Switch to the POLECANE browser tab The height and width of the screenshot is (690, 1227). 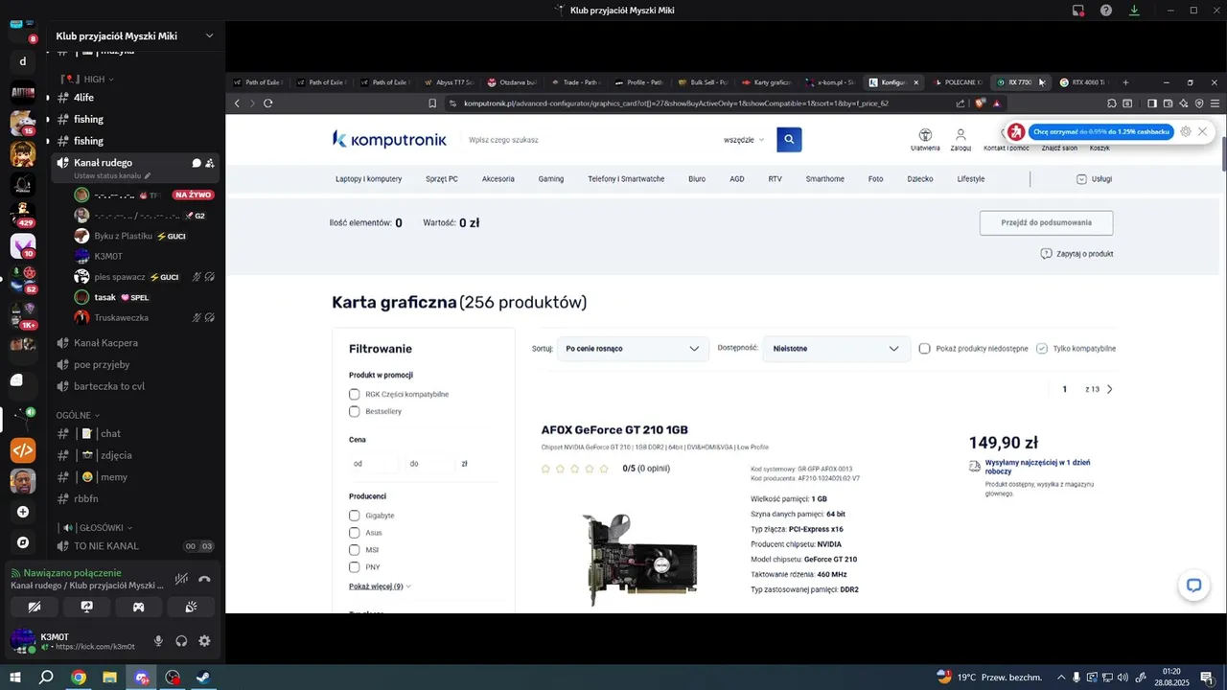957,82
